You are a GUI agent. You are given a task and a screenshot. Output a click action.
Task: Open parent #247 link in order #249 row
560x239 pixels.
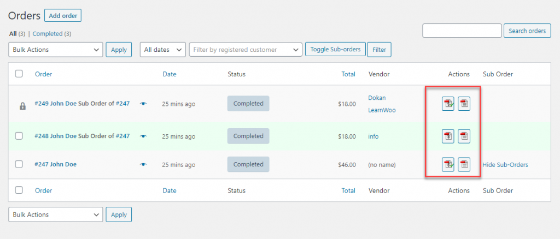tap(122, 104)
